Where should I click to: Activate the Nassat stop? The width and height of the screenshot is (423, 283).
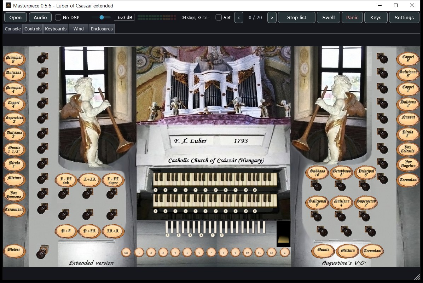[x=408, y=119]
